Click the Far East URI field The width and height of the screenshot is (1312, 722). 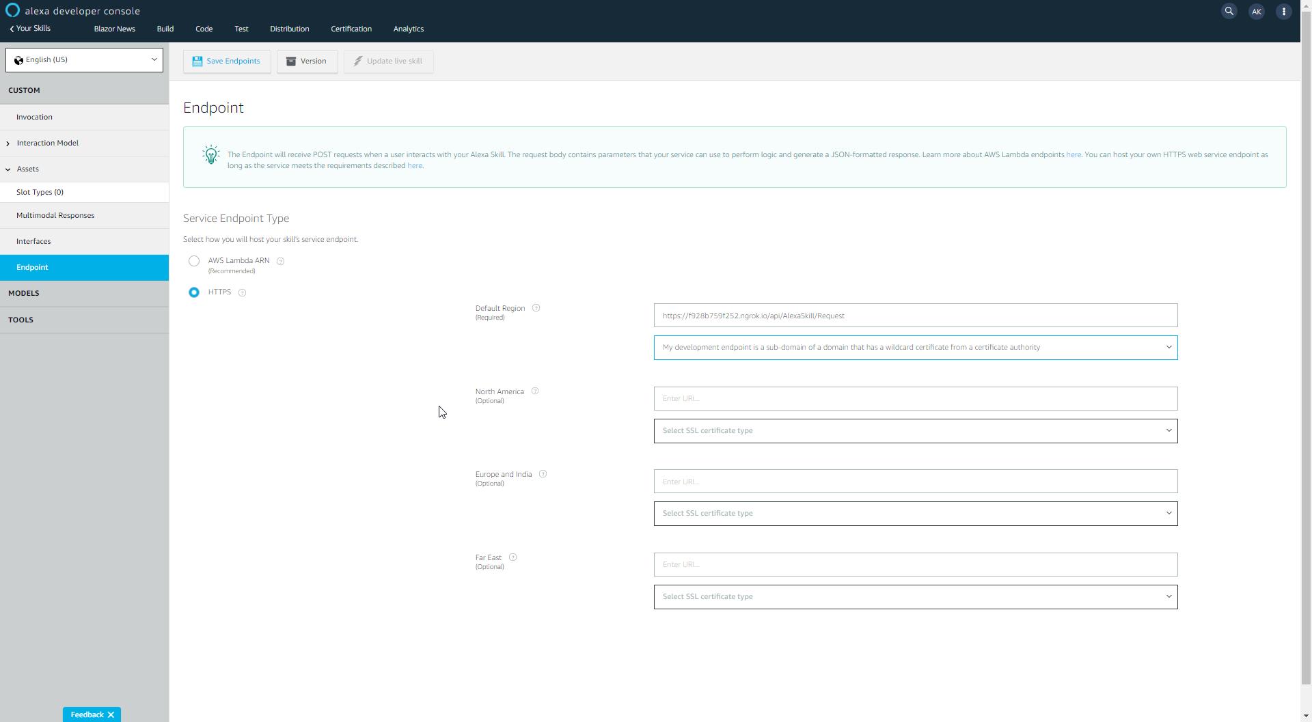pyautogui.click(x=915, y=565)
